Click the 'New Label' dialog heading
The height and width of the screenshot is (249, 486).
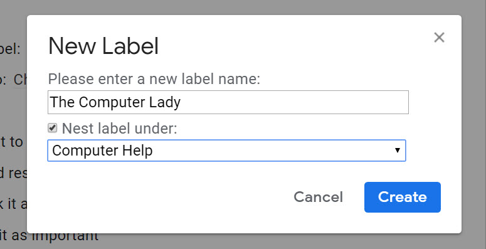103,46
